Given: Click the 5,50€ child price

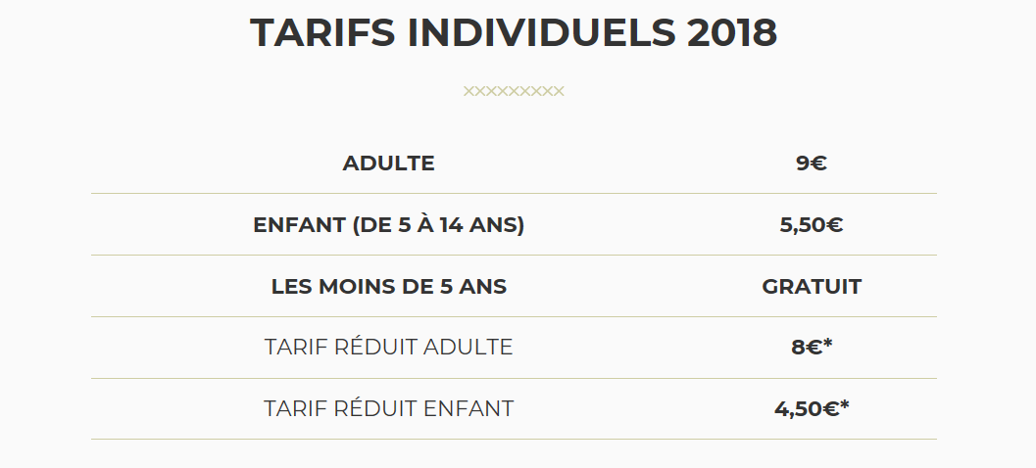Looking at the screenshot, I should pyautogui.click(x=812, y=225).
